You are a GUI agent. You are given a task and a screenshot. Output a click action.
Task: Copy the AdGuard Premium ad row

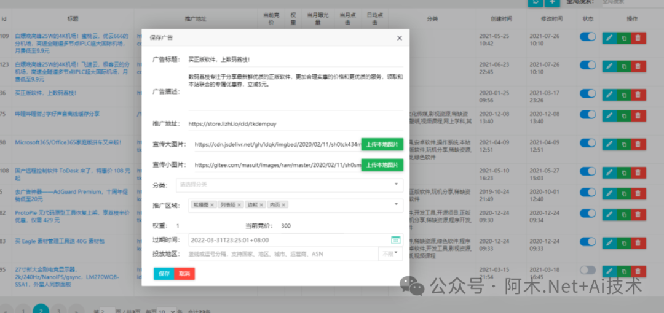point(624,193)
